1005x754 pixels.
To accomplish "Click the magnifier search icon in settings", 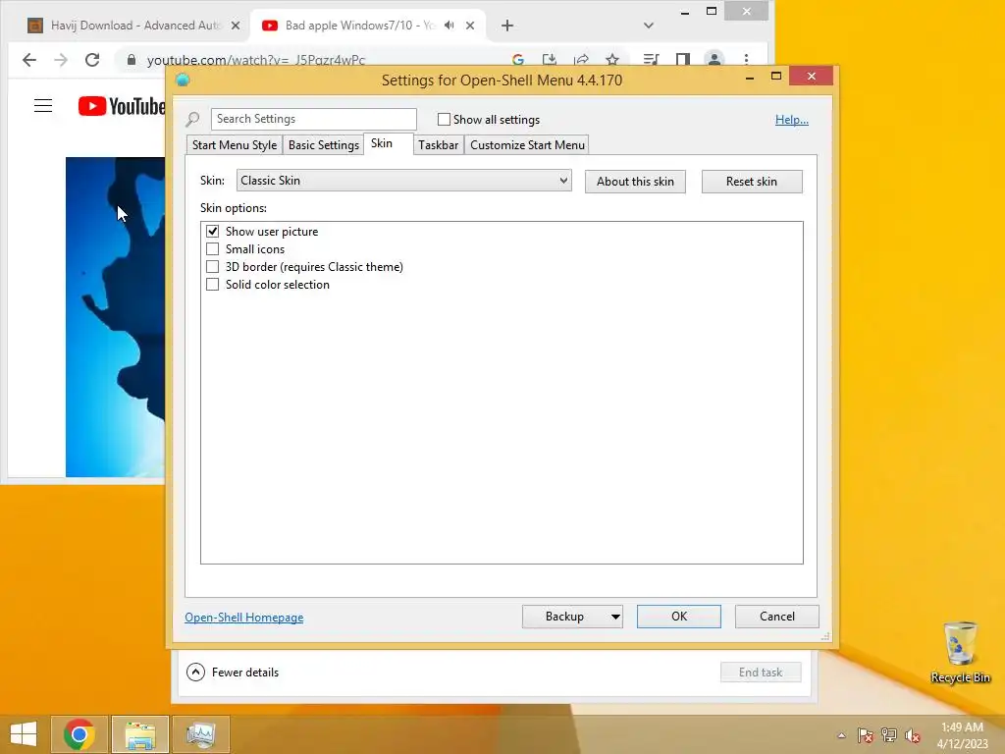I will [193, 119].
